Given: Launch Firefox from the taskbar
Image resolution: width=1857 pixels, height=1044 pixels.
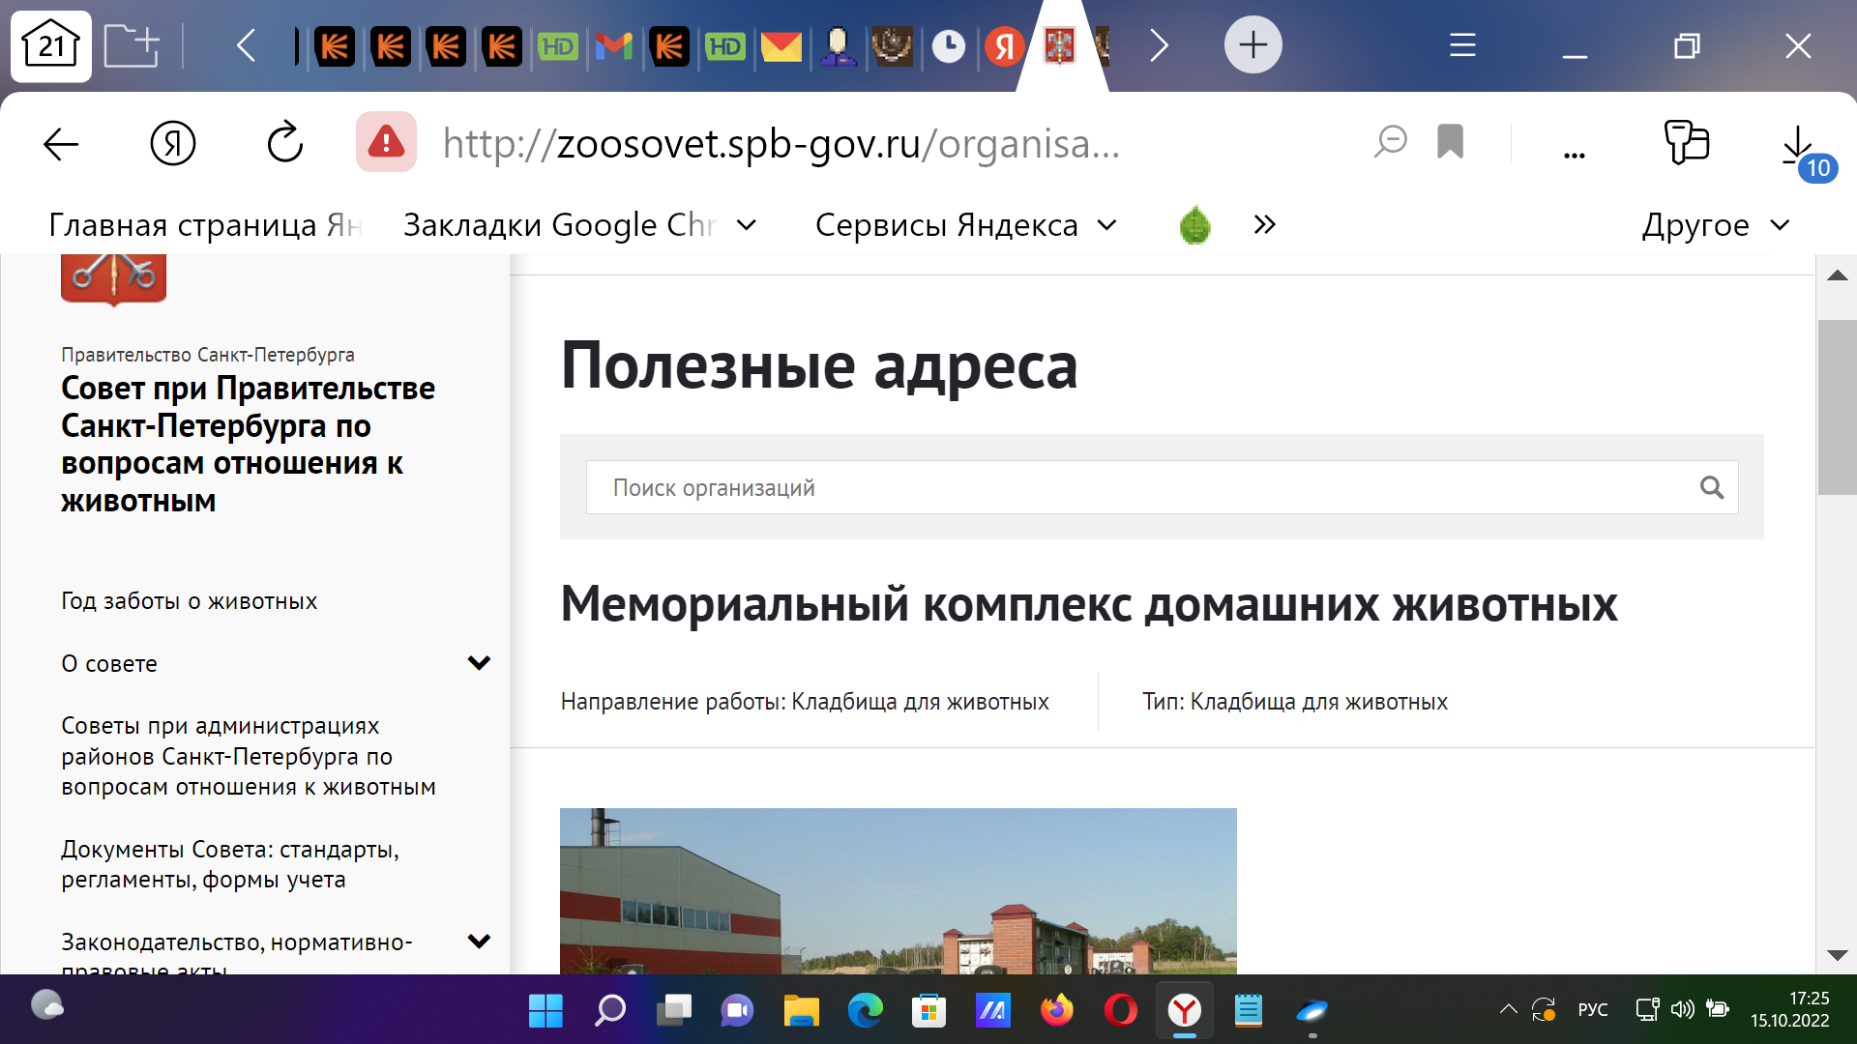Looking at the screenshot, I should click(1058, 1010).
